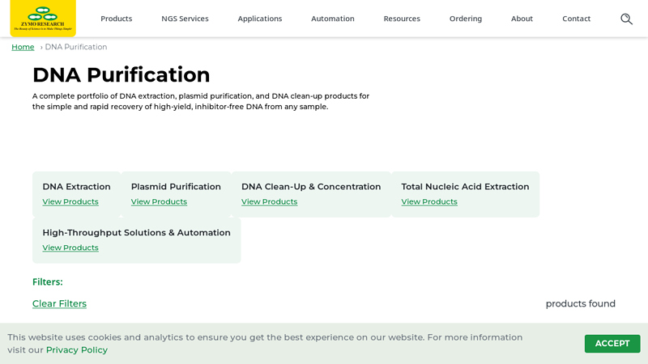View Products under High-Throughput Solutions & Automation
Viewport: 648px width, 364px height.
tap(70, 248)
